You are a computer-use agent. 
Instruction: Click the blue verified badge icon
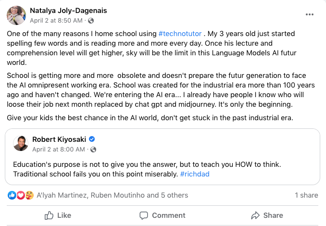92,139
